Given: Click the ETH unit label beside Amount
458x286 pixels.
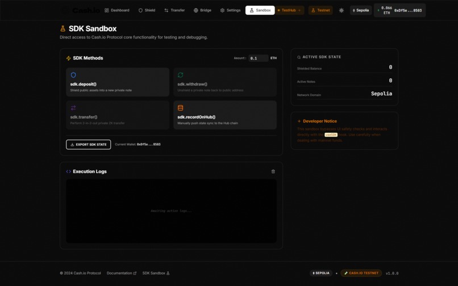Looking at the screenshot, I should (x=273, y=58).
